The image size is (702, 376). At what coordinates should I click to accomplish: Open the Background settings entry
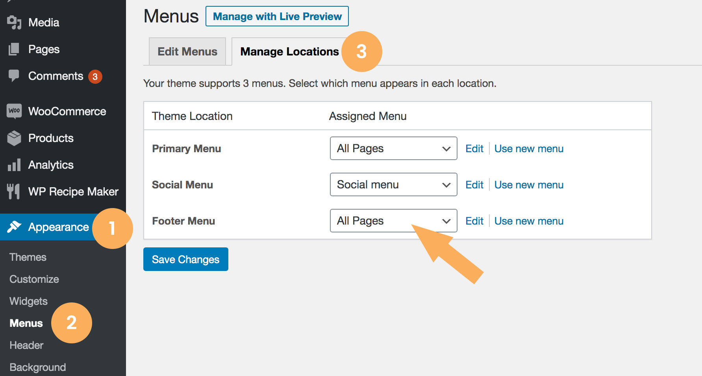tap(37, 367)
